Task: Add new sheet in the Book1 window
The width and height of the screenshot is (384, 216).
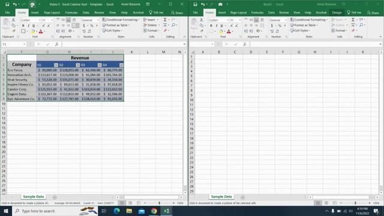Action: click(x=242, y=197)
